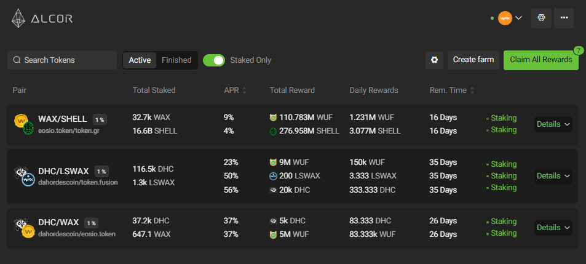This screenshot has width=586, height=264.
Task: Click the eosio.token/token.gr contract text
Action: [x=69, y=131]
